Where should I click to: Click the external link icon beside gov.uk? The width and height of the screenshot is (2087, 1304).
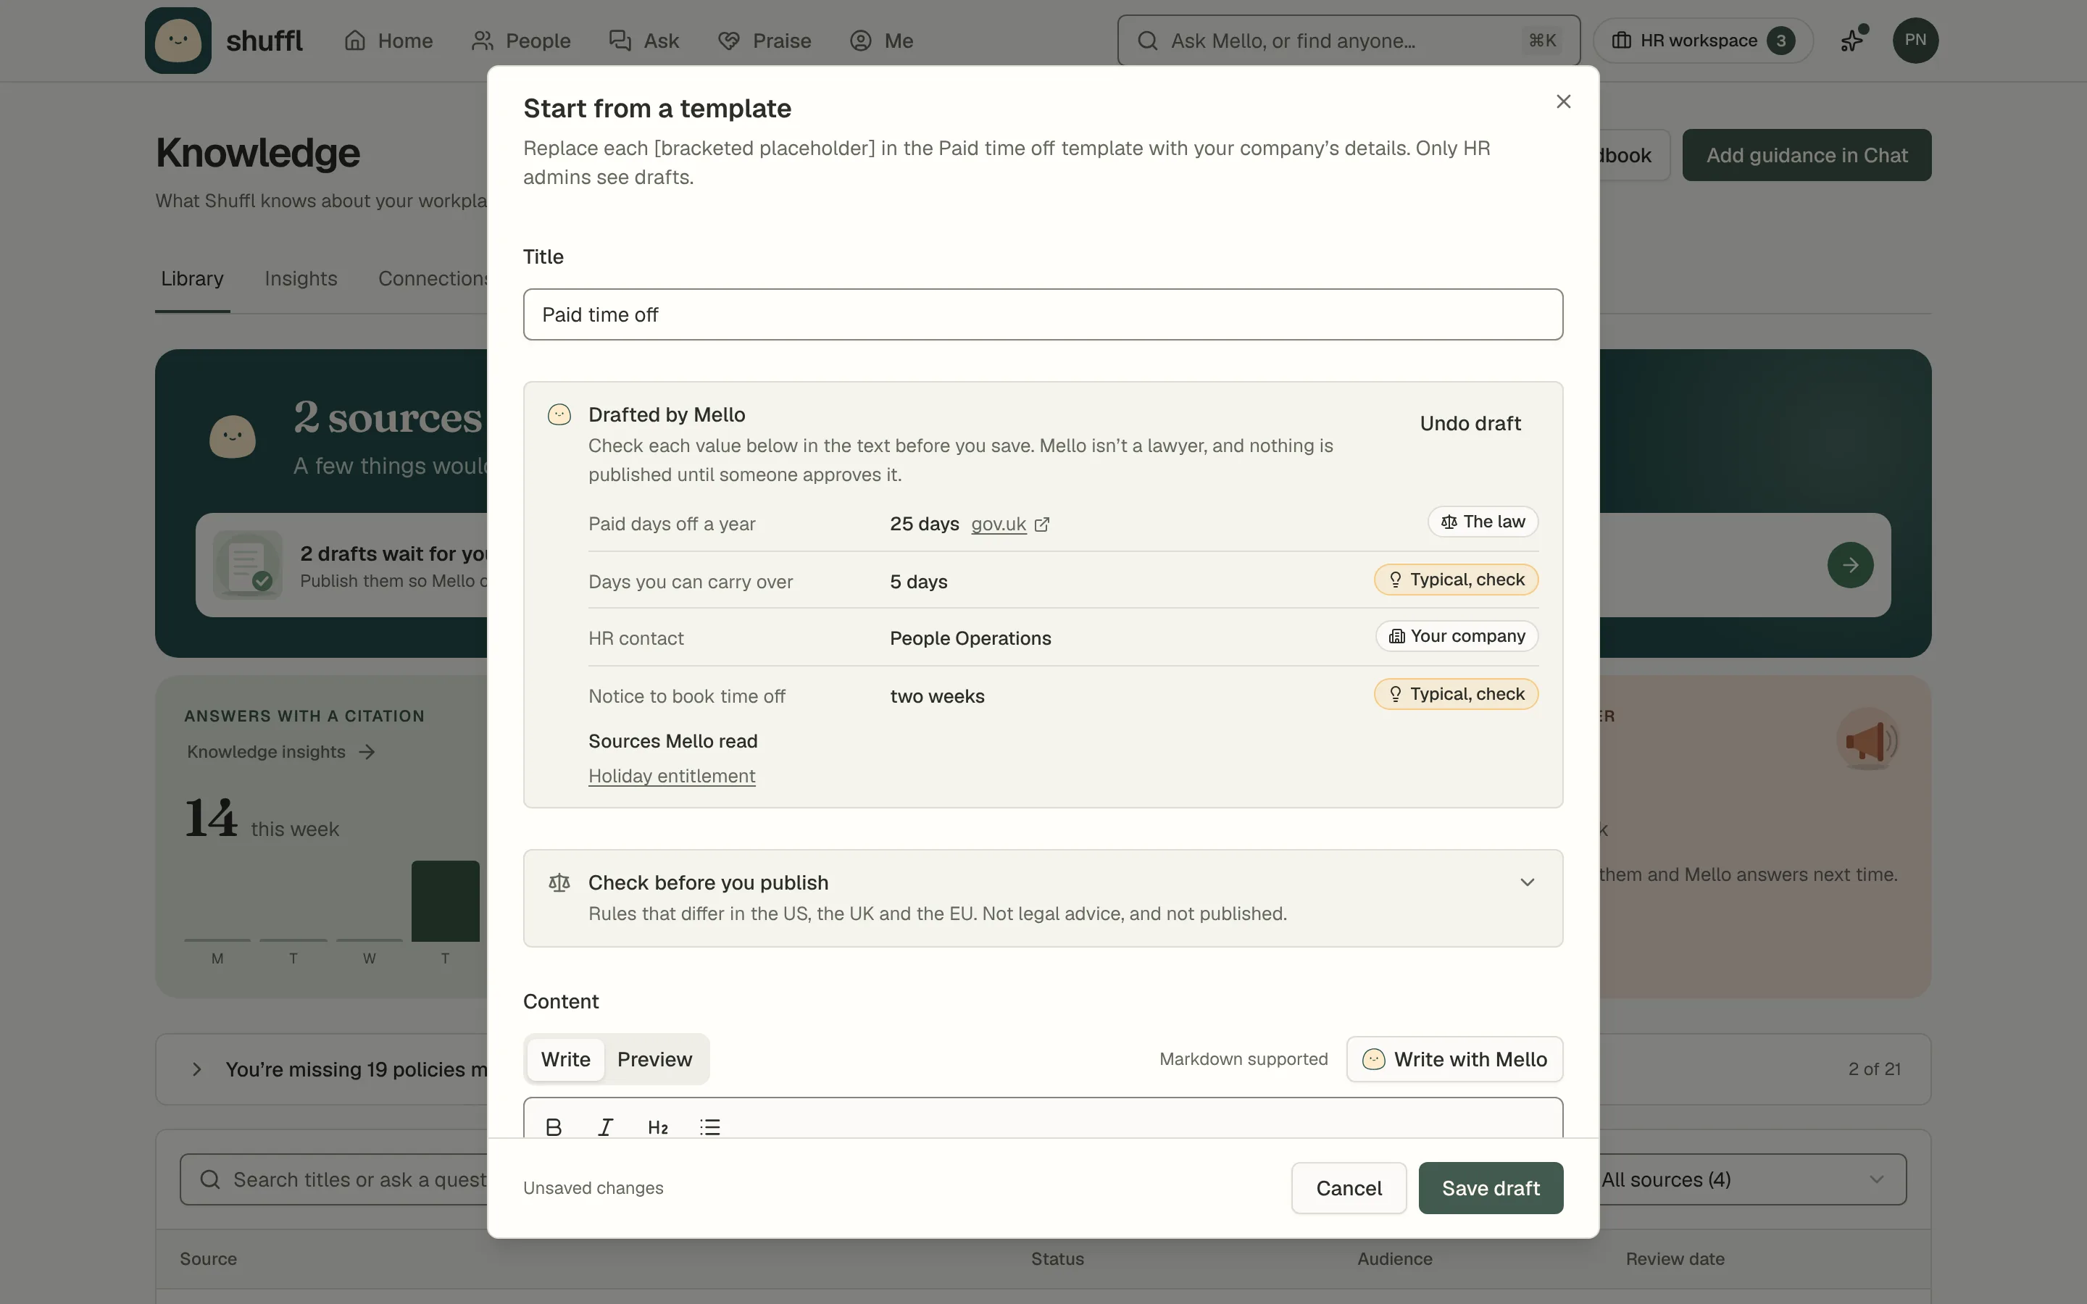click(x=1042, y=524)
